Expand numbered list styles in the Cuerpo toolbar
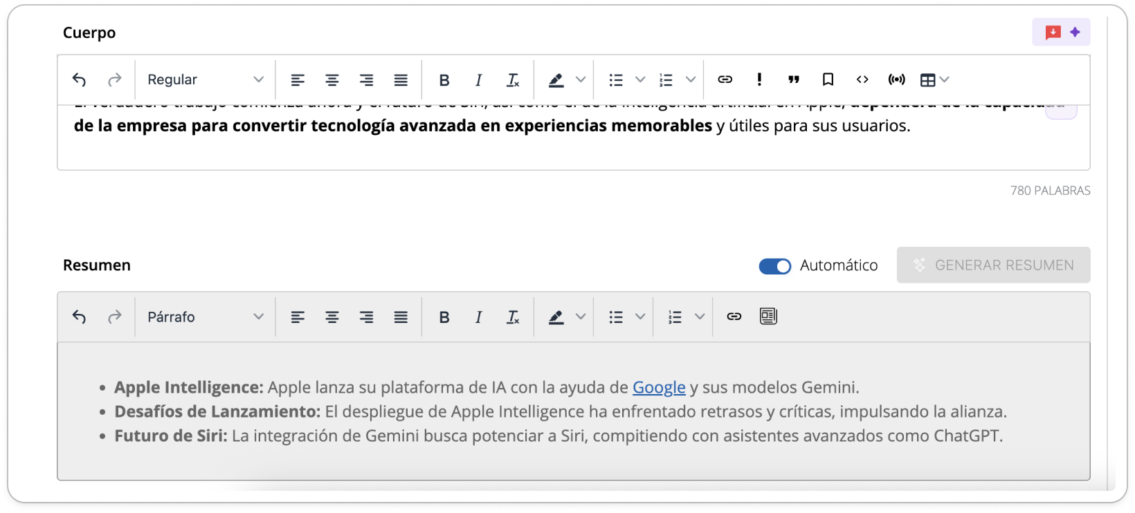1135x513 pixels. pos(691,80)
